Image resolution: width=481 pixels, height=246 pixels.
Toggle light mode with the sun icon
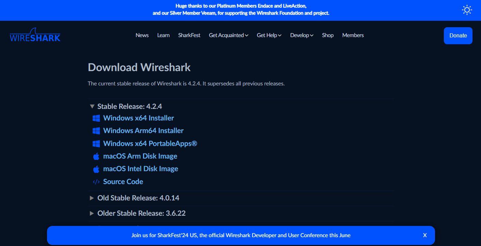467,10
